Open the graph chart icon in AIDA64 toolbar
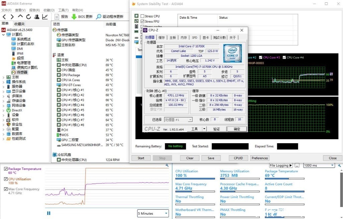Screen dimensions: 343x219 point(45,17)
